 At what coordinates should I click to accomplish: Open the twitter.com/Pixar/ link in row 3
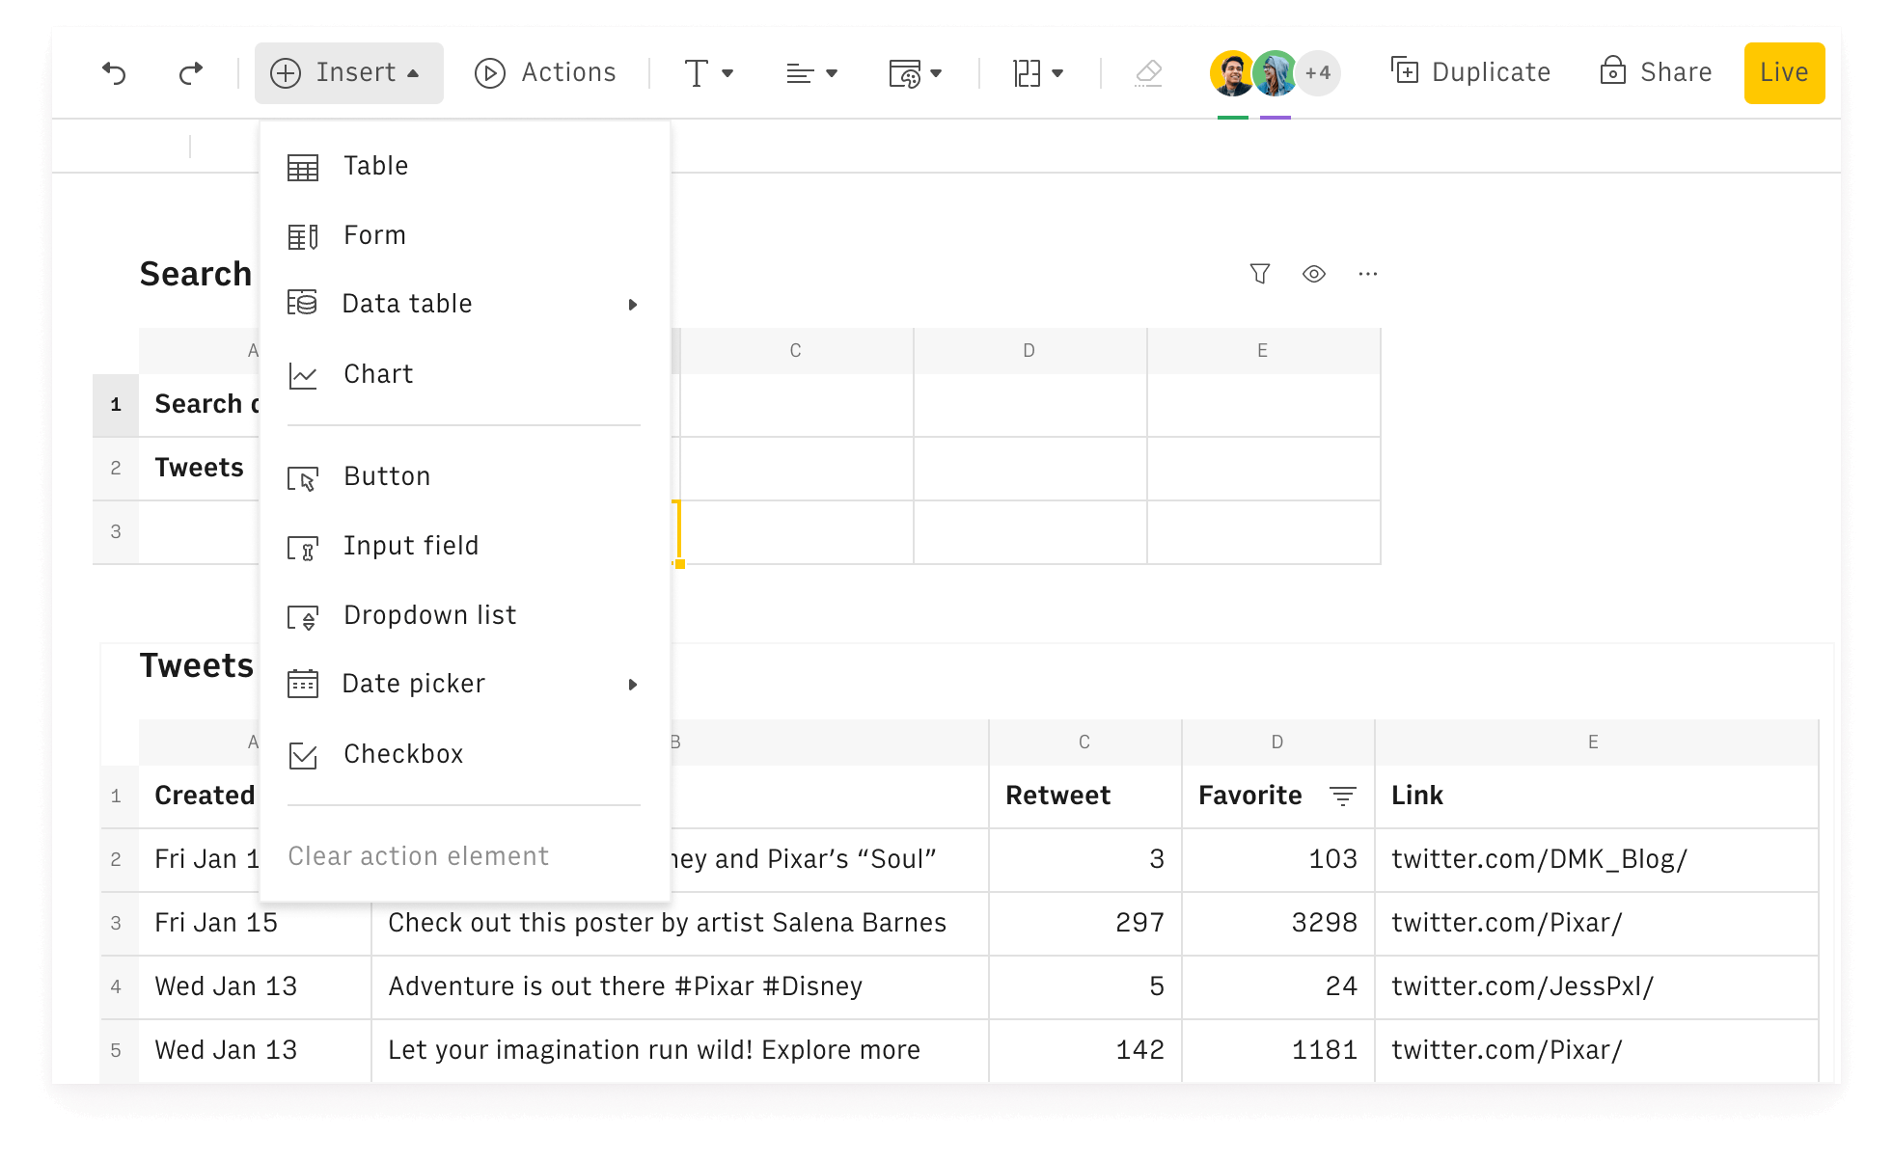1508,923
